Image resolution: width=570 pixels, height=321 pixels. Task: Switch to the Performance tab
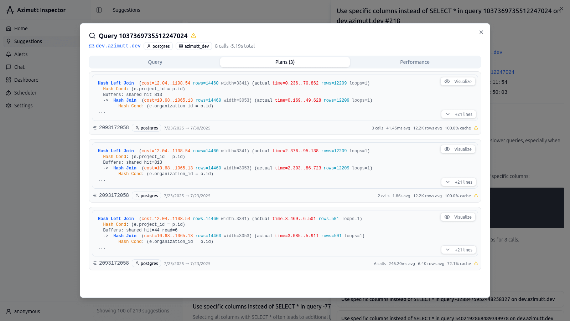[415, 62]
